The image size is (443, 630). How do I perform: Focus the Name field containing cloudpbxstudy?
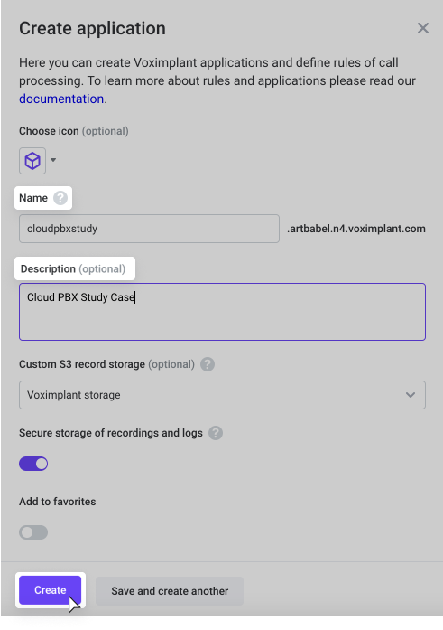pyautogui.click(x=149, y=229)
